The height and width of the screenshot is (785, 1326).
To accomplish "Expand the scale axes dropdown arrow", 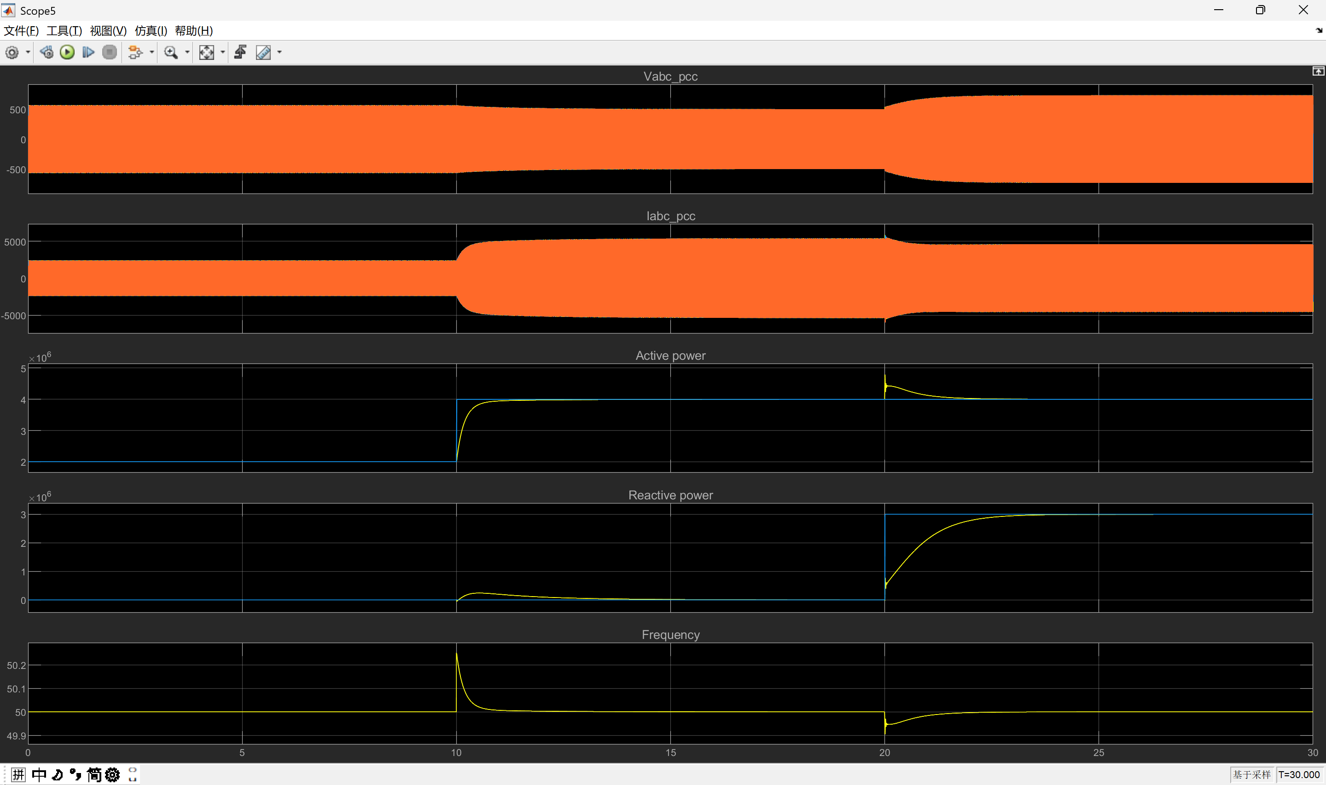I will (x=222, y=53).
